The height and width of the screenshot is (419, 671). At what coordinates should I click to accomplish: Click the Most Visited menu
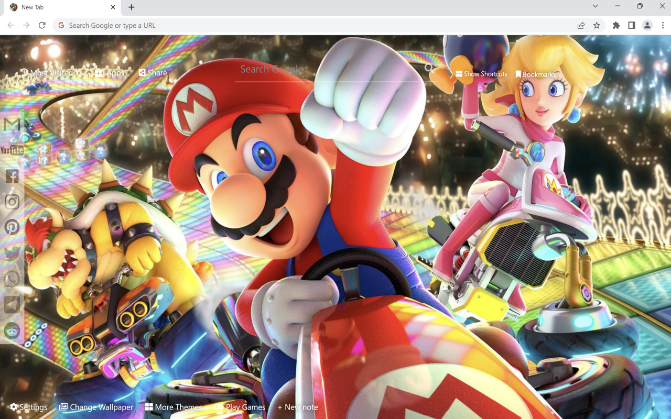point(46,73)
